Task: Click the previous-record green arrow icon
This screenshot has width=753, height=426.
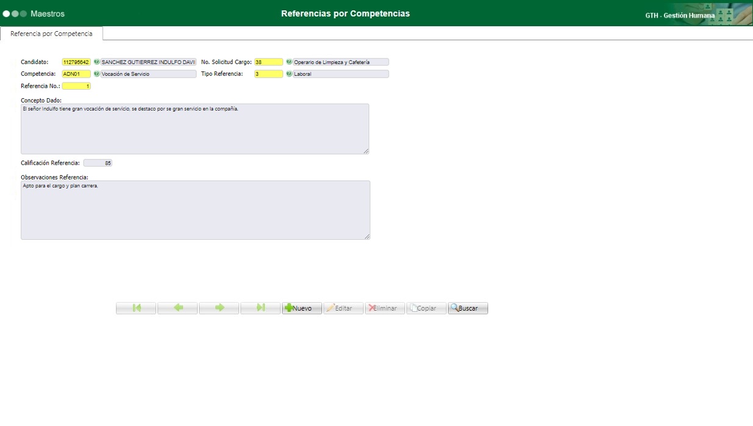Action: [177, 308]
